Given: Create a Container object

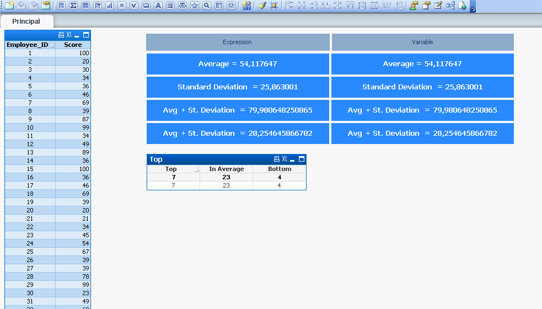Looking at the screenshot, I should click(219, 5).
